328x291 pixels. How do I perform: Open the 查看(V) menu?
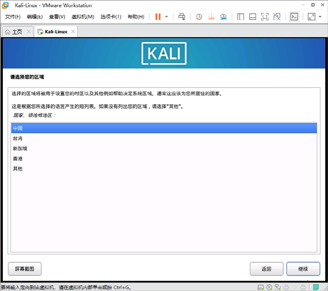click(x=57, y=17)
